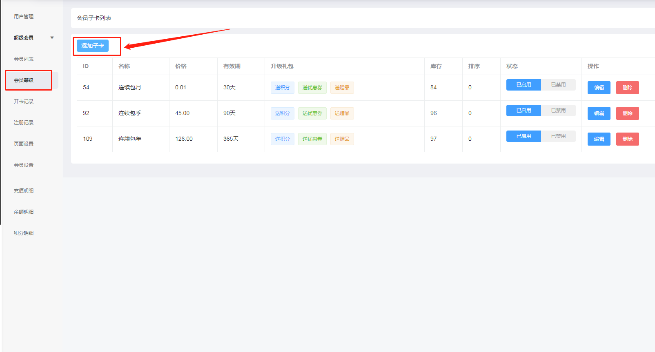Delete the 连续包季 sub-card

628,113
